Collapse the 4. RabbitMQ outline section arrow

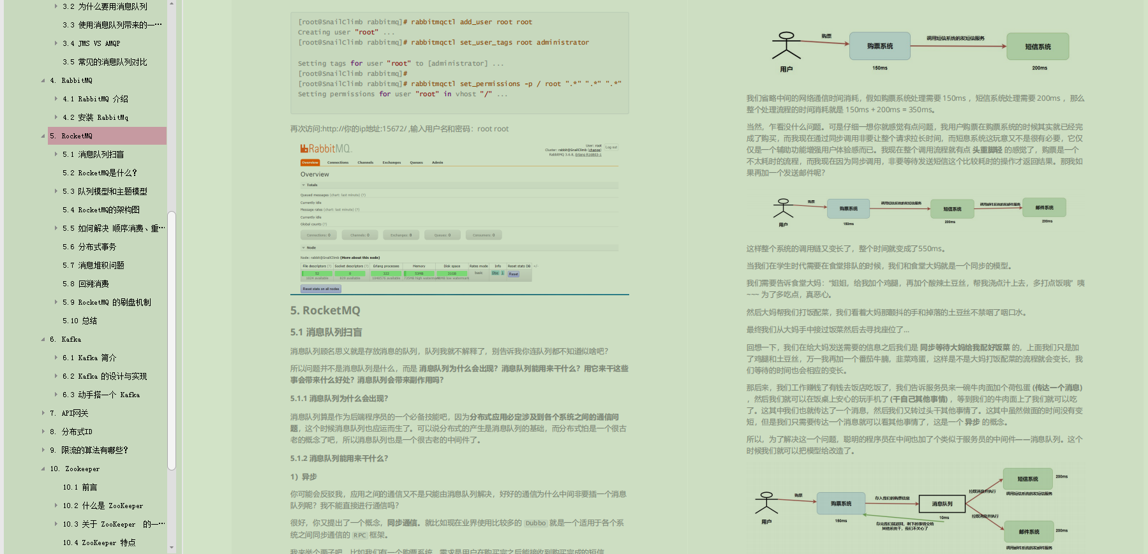pos(43,80)
